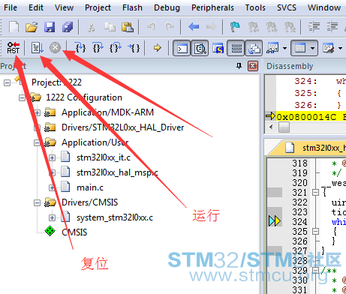This screenshot has width=346, height=294.
Task: Step into the current line
Action: [x=80, y=47]
